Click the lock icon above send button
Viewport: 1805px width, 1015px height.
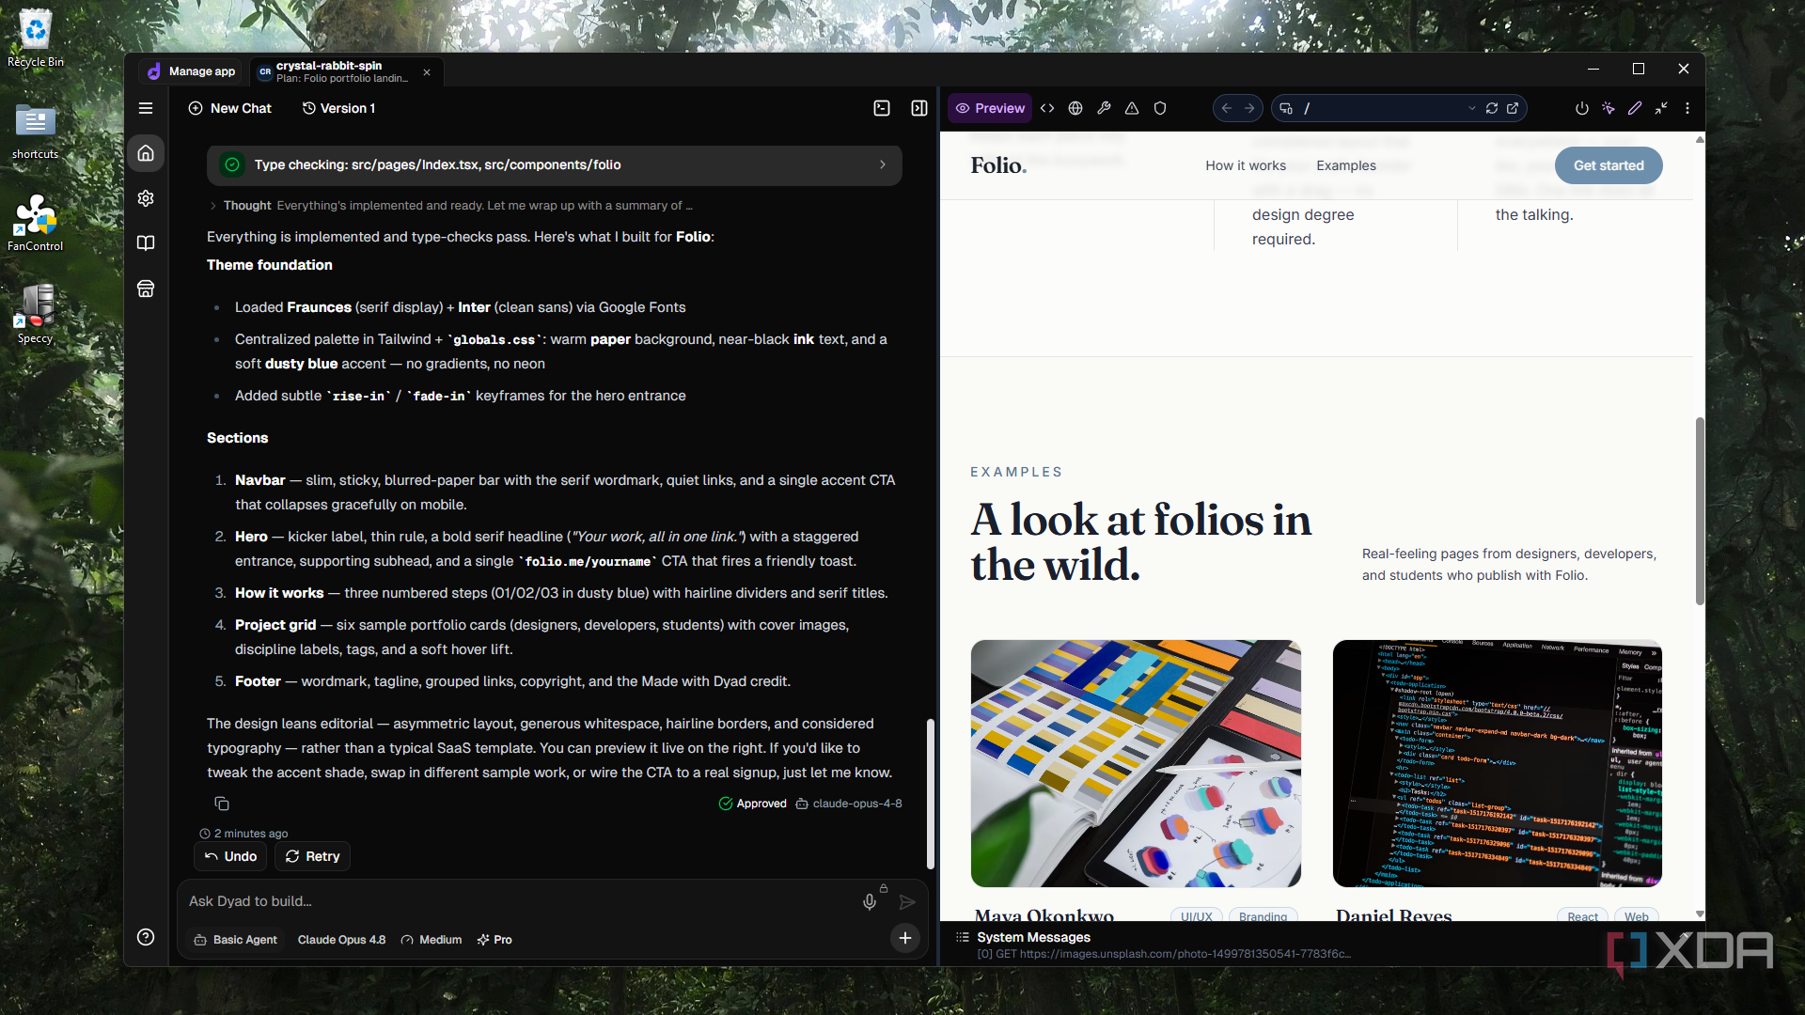pyautogui.click(x=884, y=887)
